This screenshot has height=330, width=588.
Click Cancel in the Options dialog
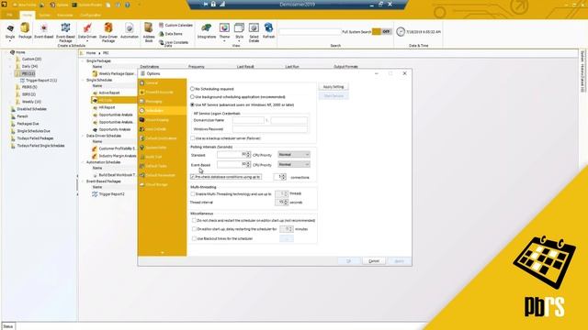pos(374,261)
